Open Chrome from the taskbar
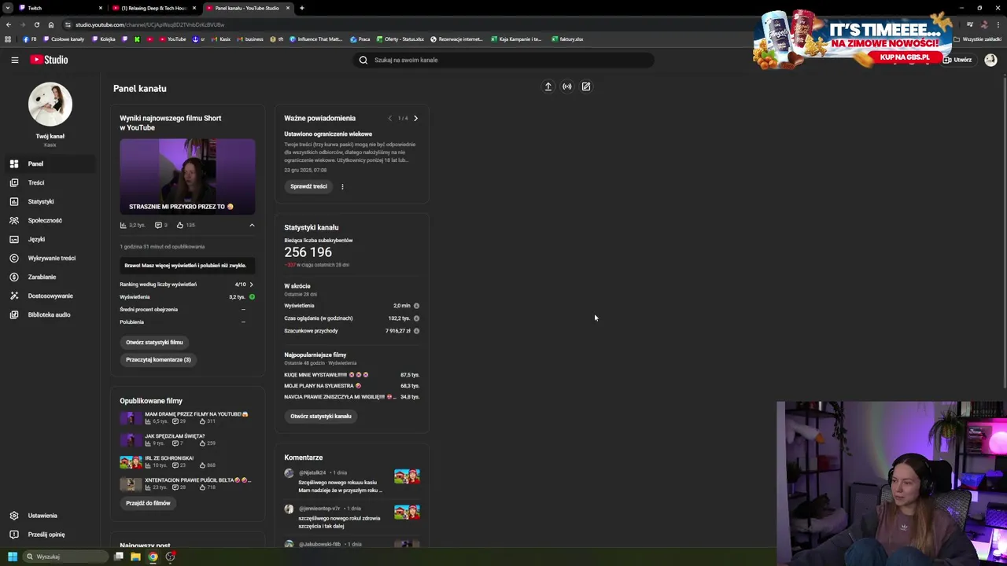Image resolution: width=1007 pixels, height=566 pixels. [153, 557]
